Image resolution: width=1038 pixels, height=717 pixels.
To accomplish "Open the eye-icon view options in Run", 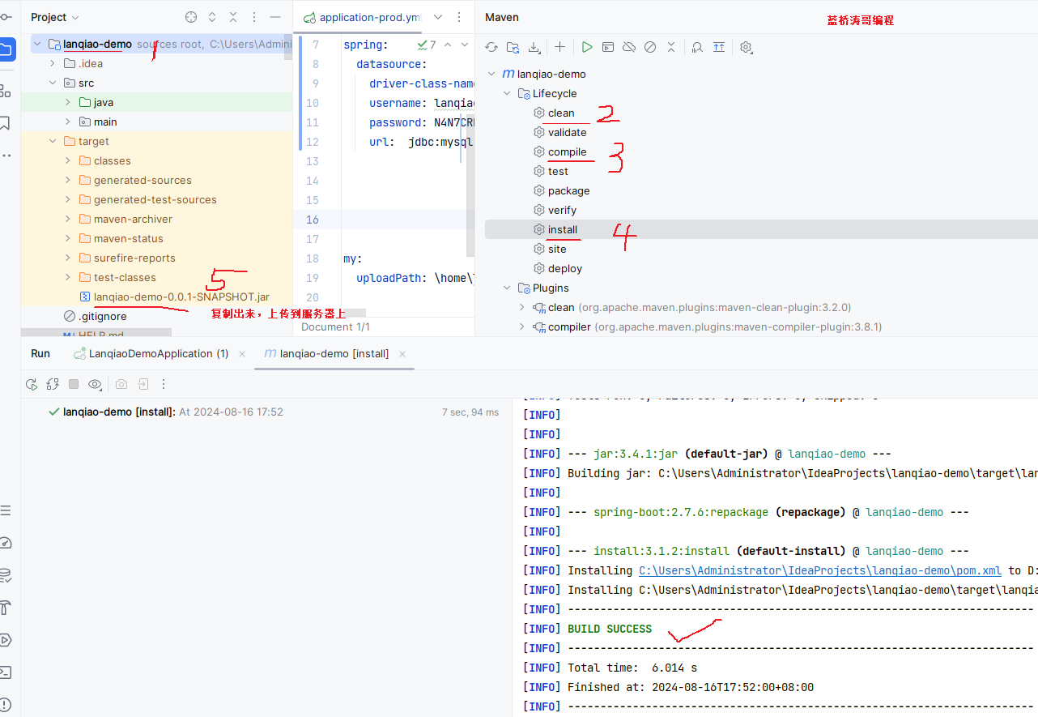I will pyautogui.click(x=95, y=384).
